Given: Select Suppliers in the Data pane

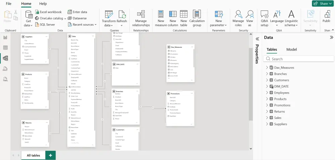Looking at the screenshot, I should click(280, 124).
